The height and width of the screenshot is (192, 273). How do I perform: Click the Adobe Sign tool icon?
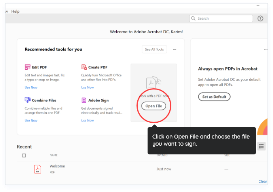click(84, 100)
